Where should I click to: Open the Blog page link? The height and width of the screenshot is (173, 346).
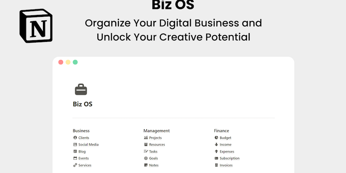click(82, 152)
